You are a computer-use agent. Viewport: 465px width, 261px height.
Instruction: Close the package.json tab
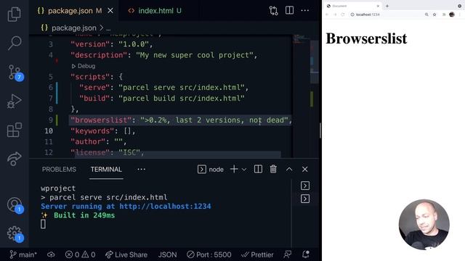coord(110,11)
